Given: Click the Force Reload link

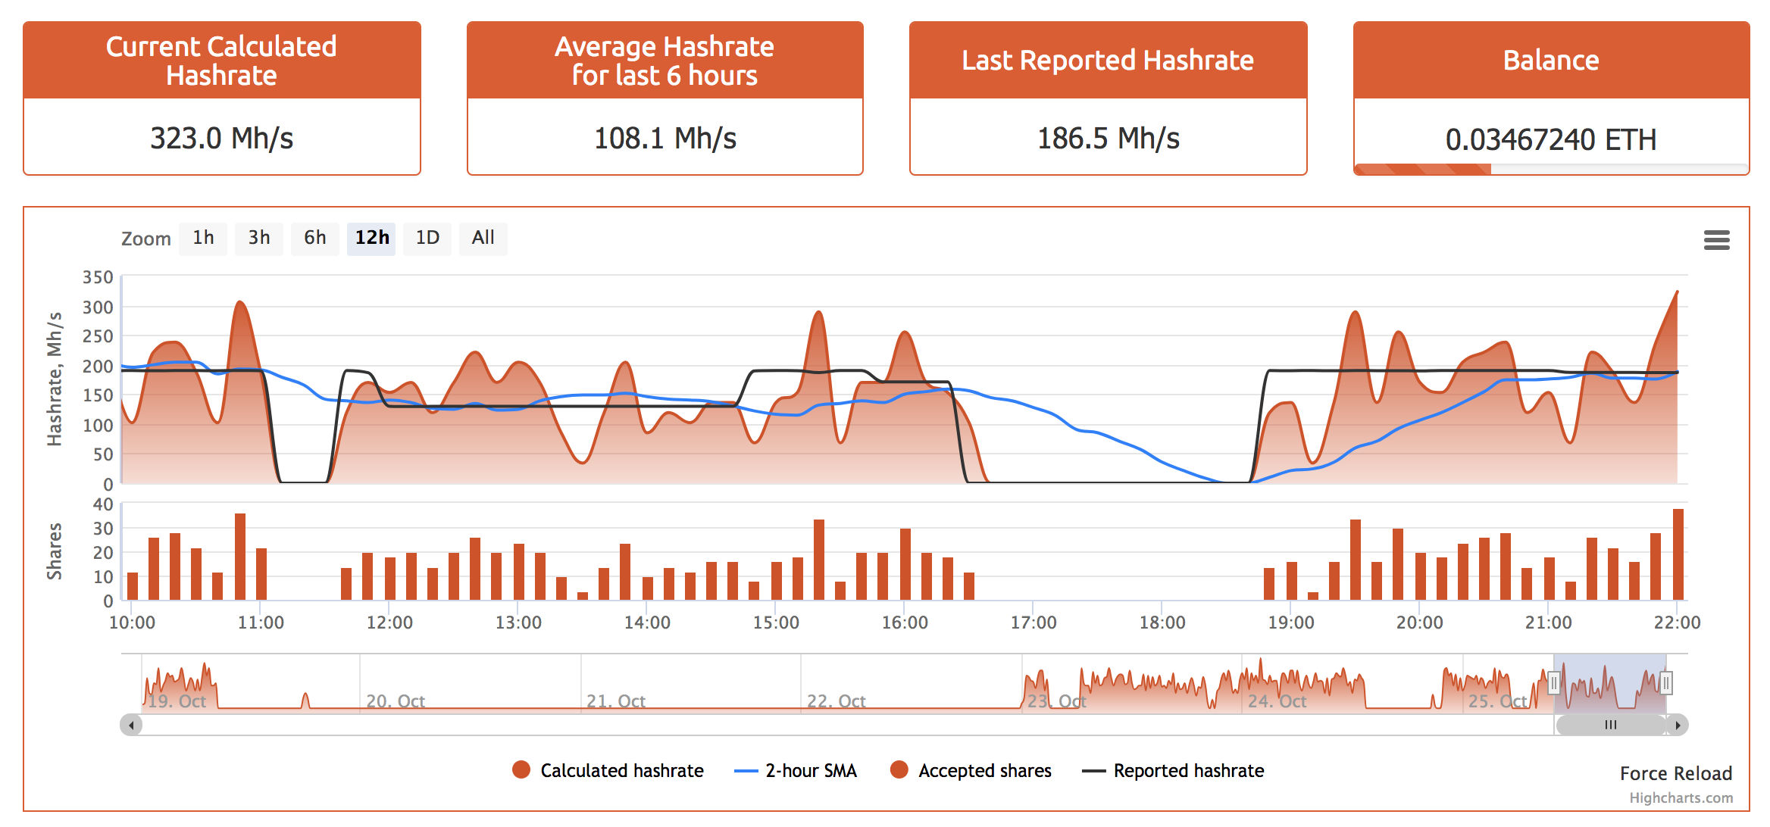Looking at the screenshot, I should [x=1675, y=773].
